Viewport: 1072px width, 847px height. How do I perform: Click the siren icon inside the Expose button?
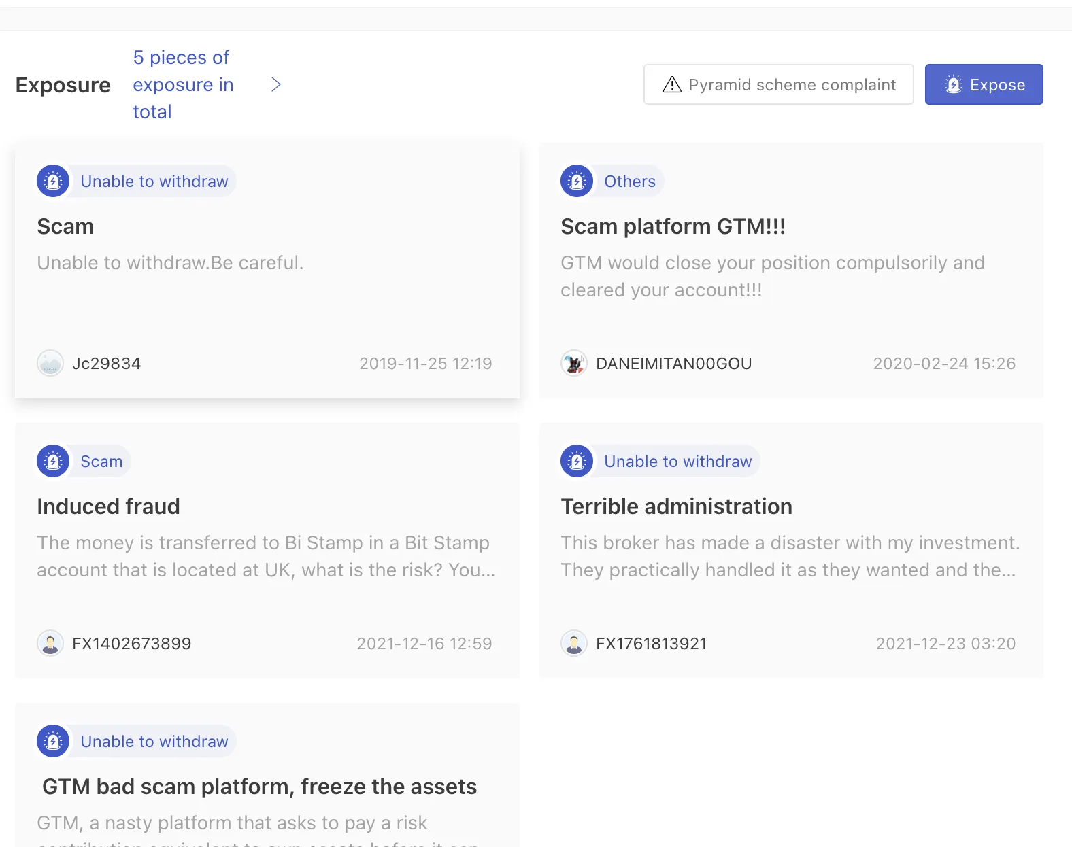click(x=954, y=84)
